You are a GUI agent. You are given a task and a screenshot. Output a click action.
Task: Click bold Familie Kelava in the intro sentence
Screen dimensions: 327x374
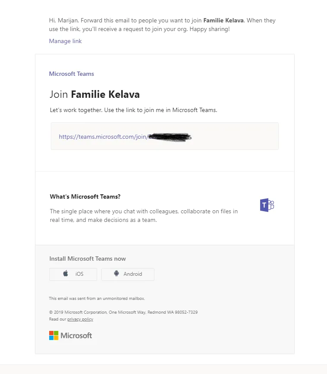(223, 20)
